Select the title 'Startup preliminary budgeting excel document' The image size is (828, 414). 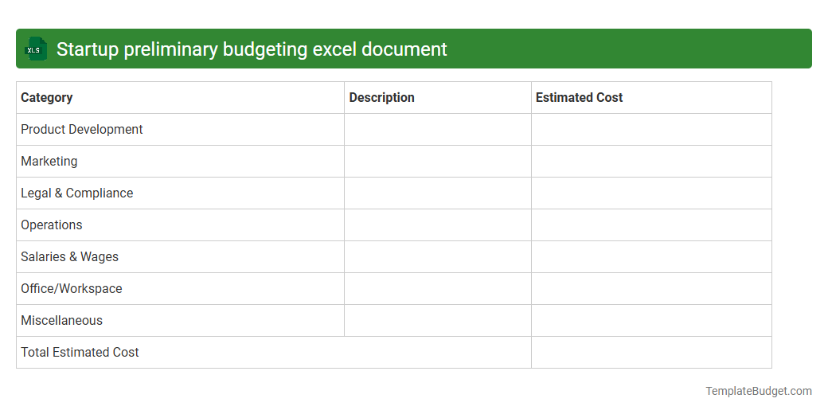[x=252, y=49]
